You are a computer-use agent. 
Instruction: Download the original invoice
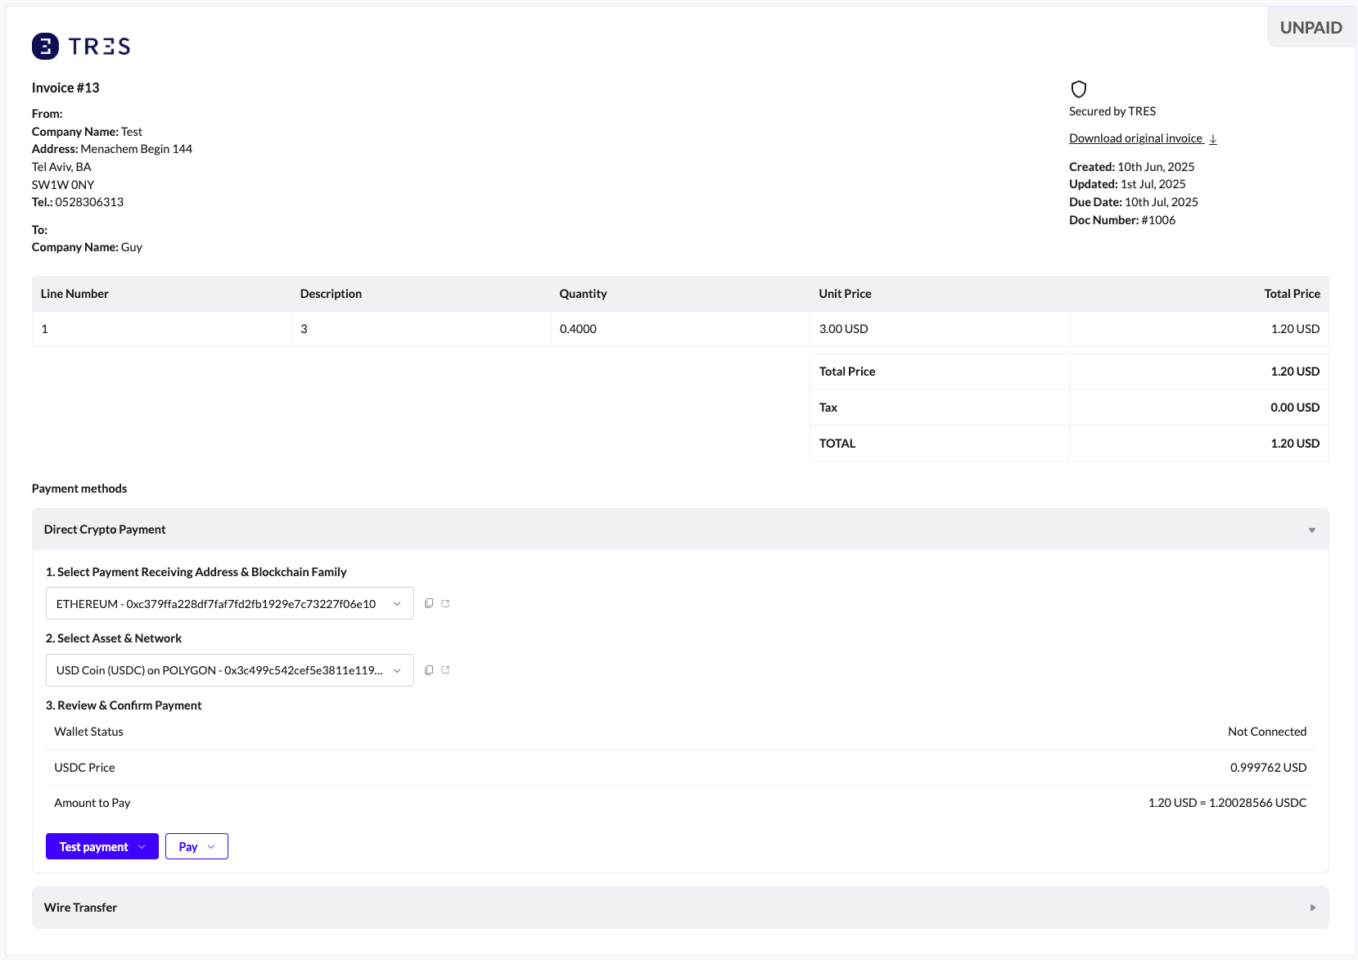[1143, 138]
